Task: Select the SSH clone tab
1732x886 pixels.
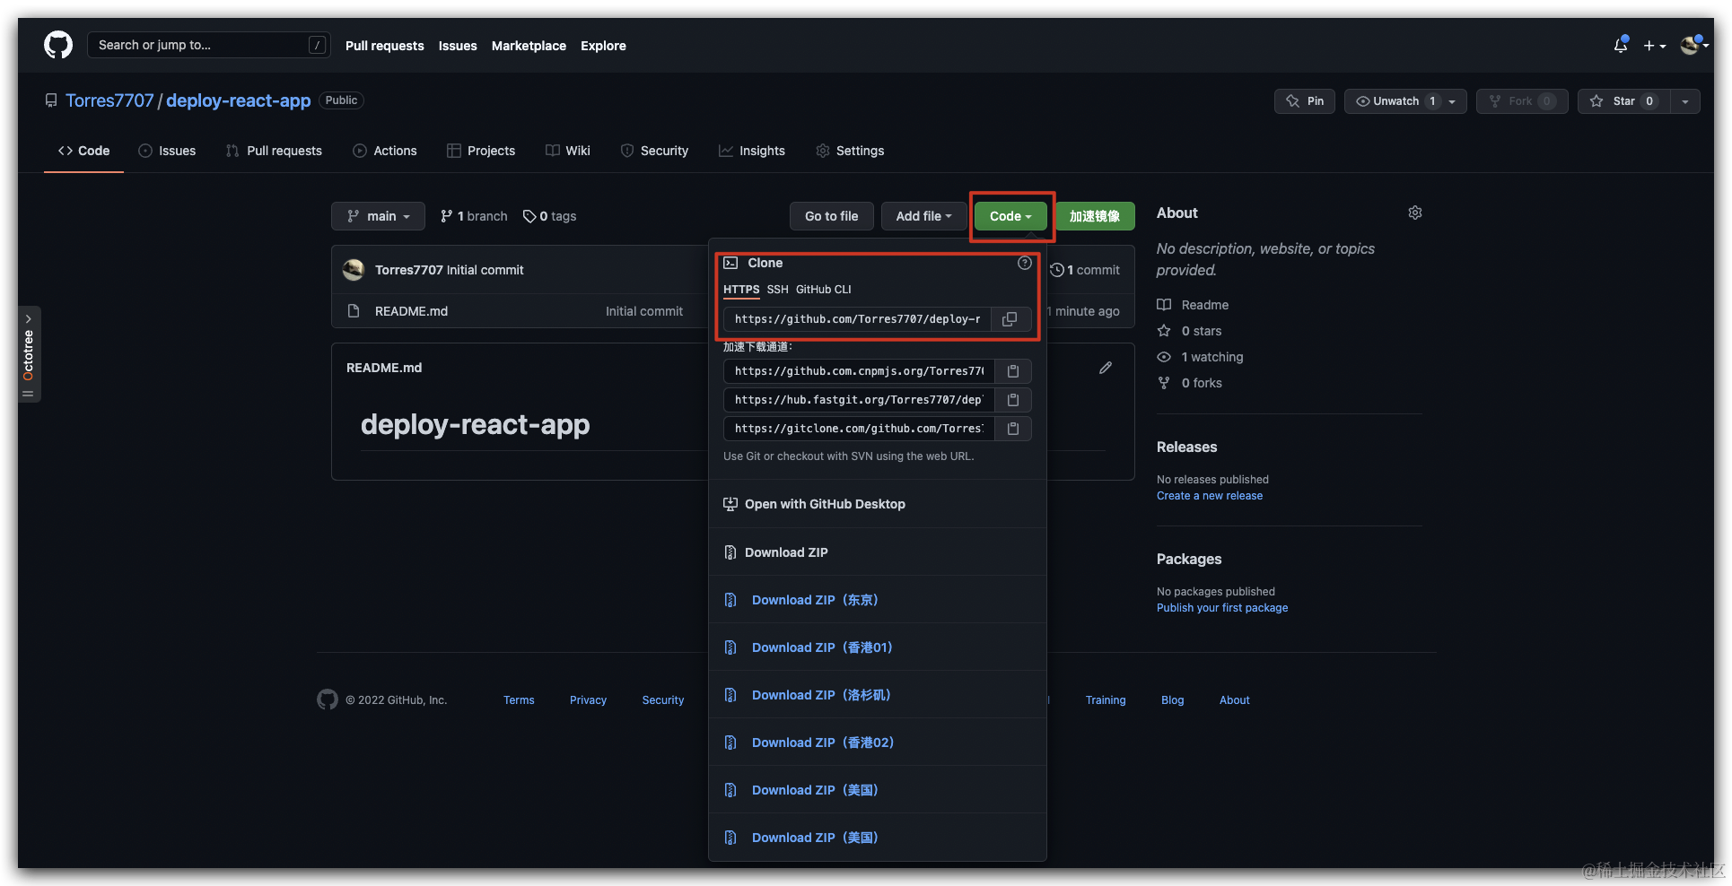Action: [x=778, y=290]
